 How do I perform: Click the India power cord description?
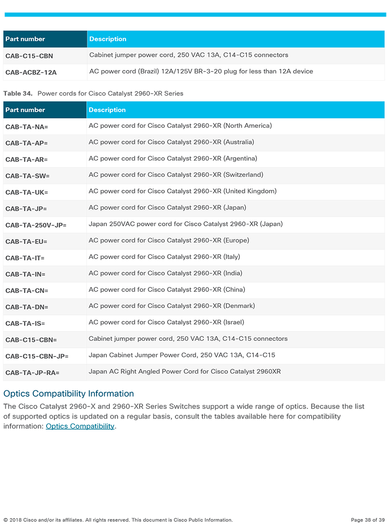coord(166,273)
